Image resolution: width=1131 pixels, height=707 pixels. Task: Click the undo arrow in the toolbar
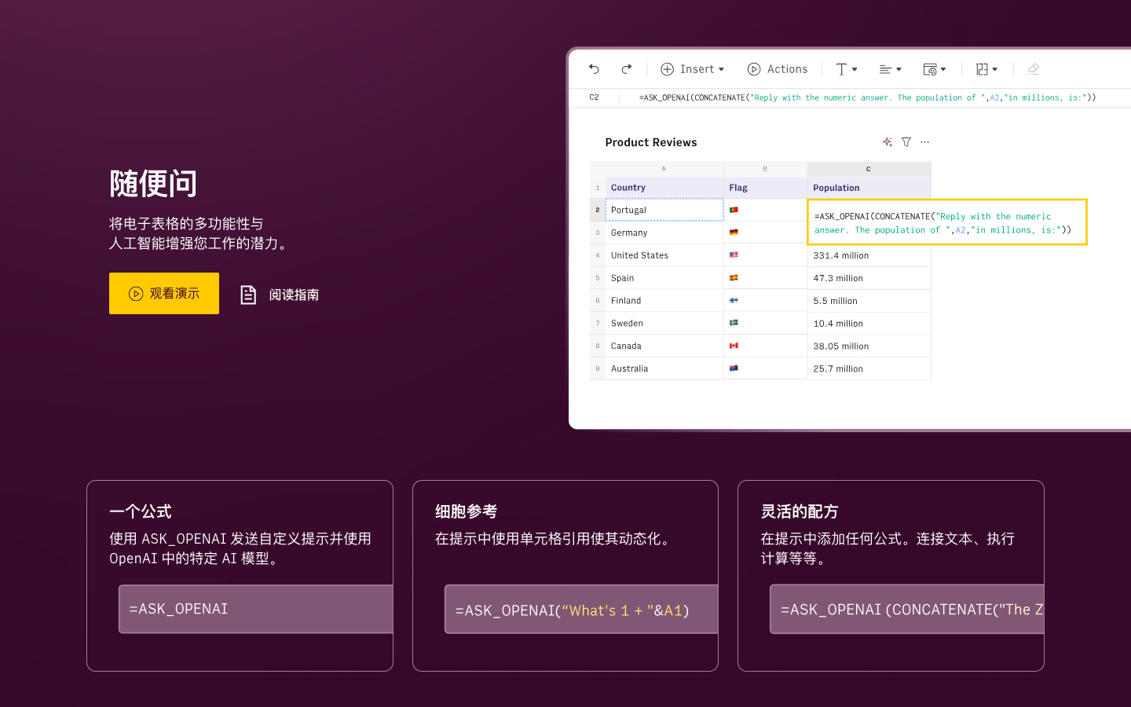(594, 69)
